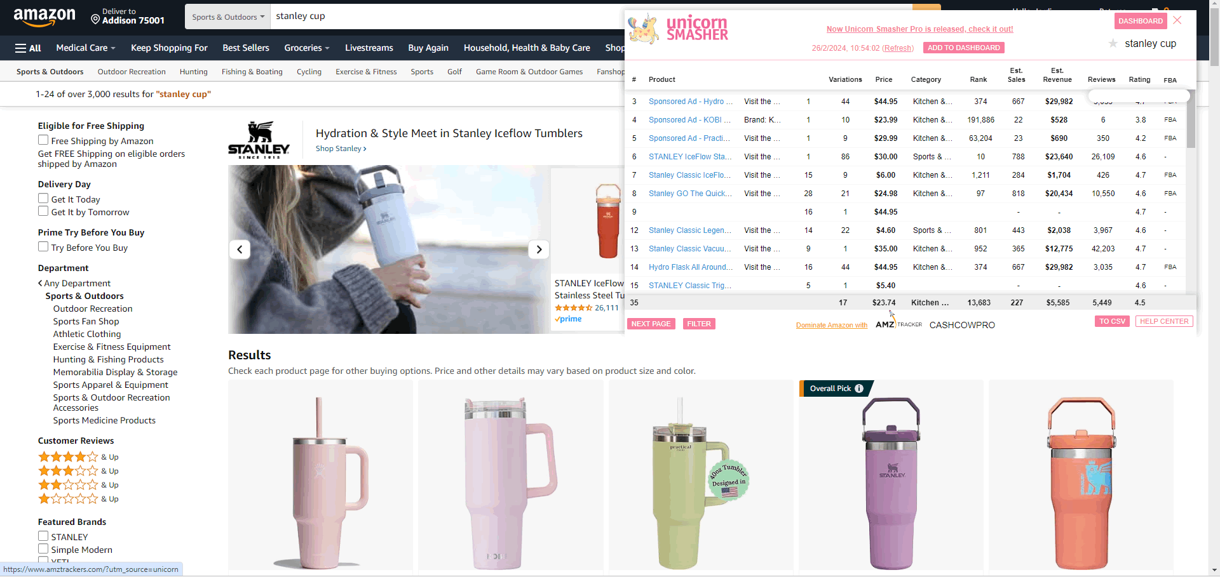Click the NEXT PAGE button
The height and width of the screenshot is (577, 1220).
pos(651,324)
